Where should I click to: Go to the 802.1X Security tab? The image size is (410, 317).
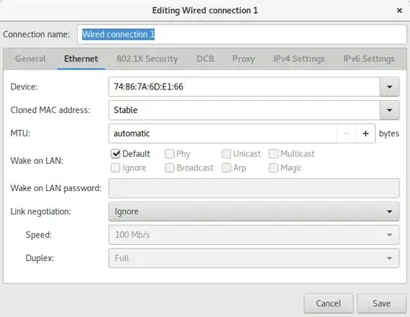(147, 58)
